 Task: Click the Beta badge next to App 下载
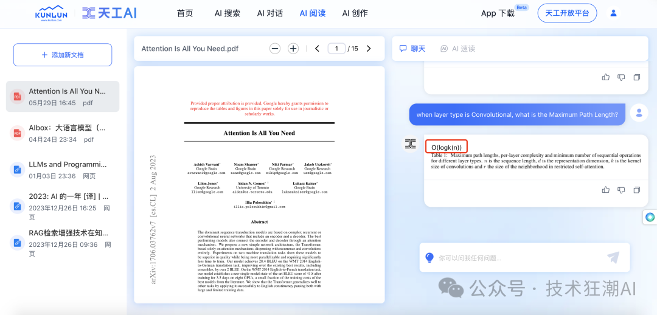(x=522, y=7)
